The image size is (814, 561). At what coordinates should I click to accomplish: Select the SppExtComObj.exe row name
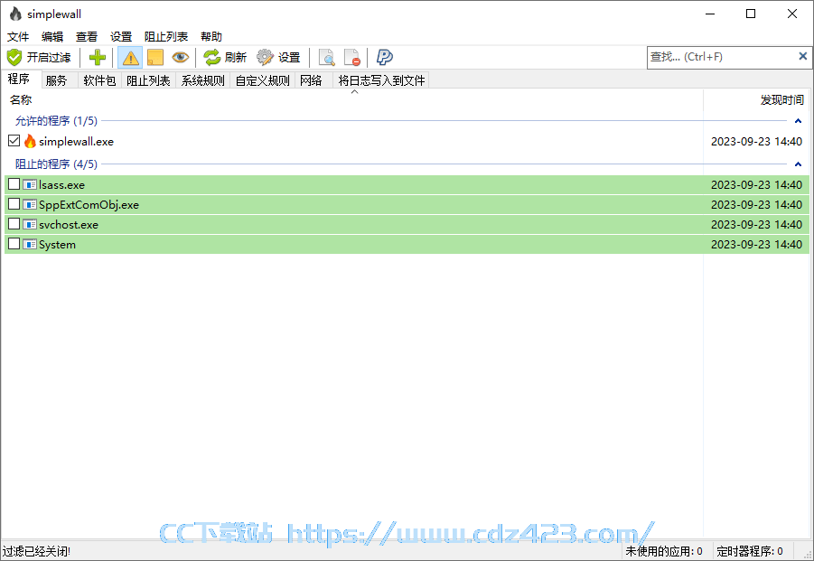(x=89, y=205)
